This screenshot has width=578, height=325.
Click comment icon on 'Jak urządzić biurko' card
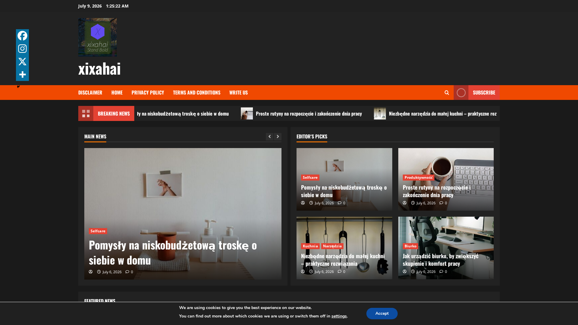pos(441,271)
